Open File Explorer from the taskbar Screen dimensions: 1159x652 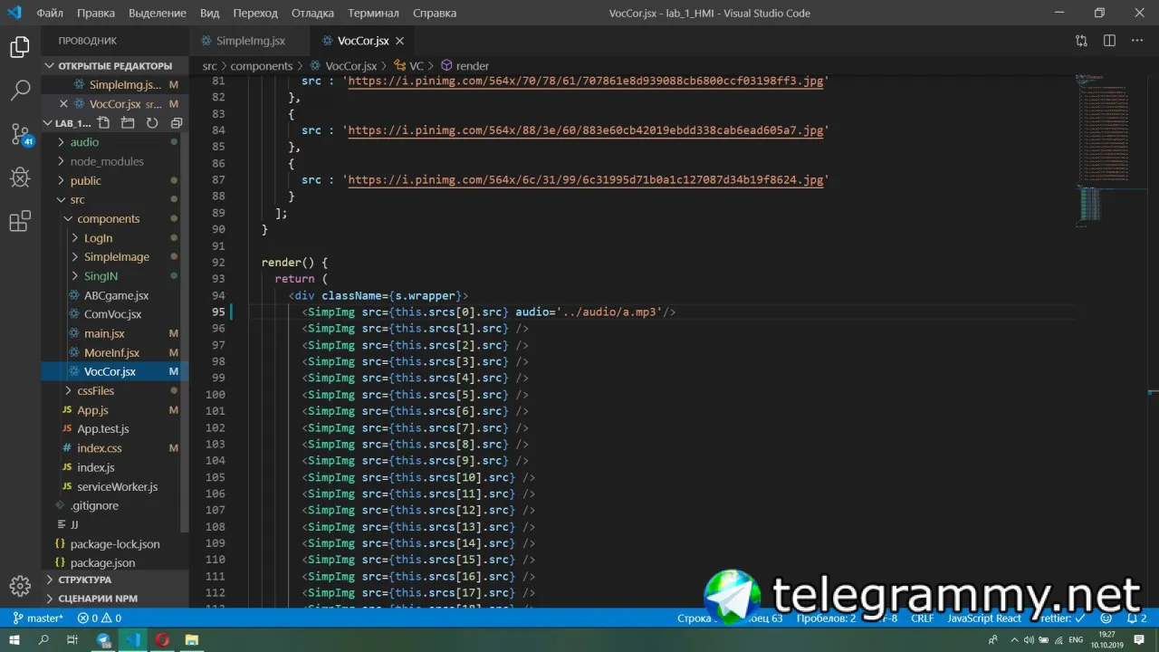pyautogui.click(x=192, y=640)
